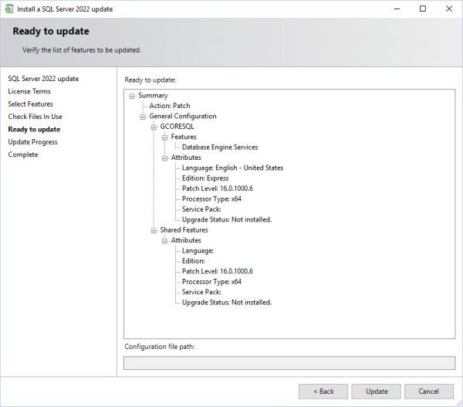Collapse the General Configuration node
This screenshot has height=407, width=463.
pyautogui.click(x=144, y=117)
